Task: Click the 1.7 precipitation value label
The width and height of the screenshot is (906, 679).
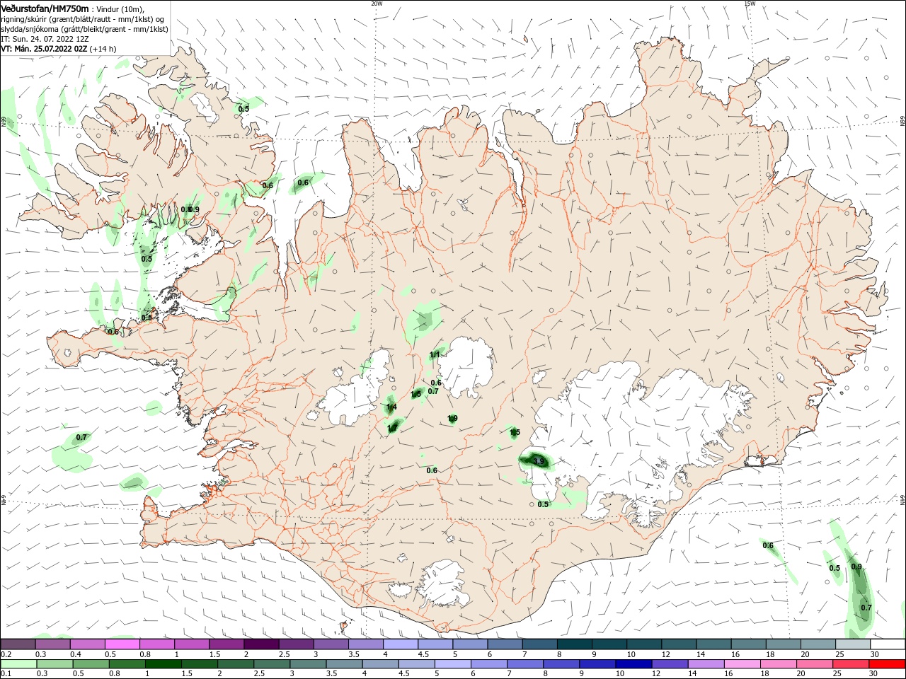Action: [391, 428]
